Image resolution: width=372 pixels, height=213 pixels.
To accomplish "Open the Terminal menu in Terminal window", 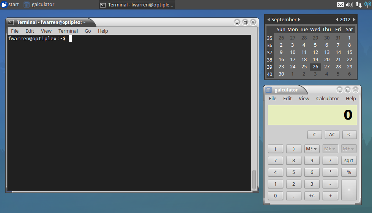I will pyautogui.click(x=68, y=31).
